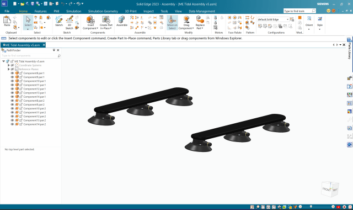Click the tool search magnifier icon
Screen dimensions: 353x210
313,11
